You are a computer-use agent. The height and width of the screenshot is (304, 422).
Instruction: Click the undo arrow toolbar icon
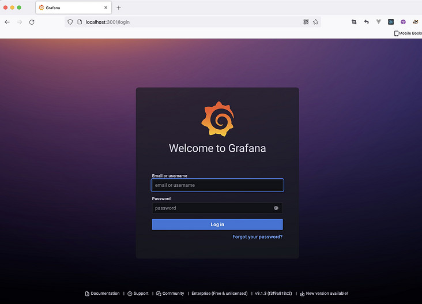tap(366, 22)
